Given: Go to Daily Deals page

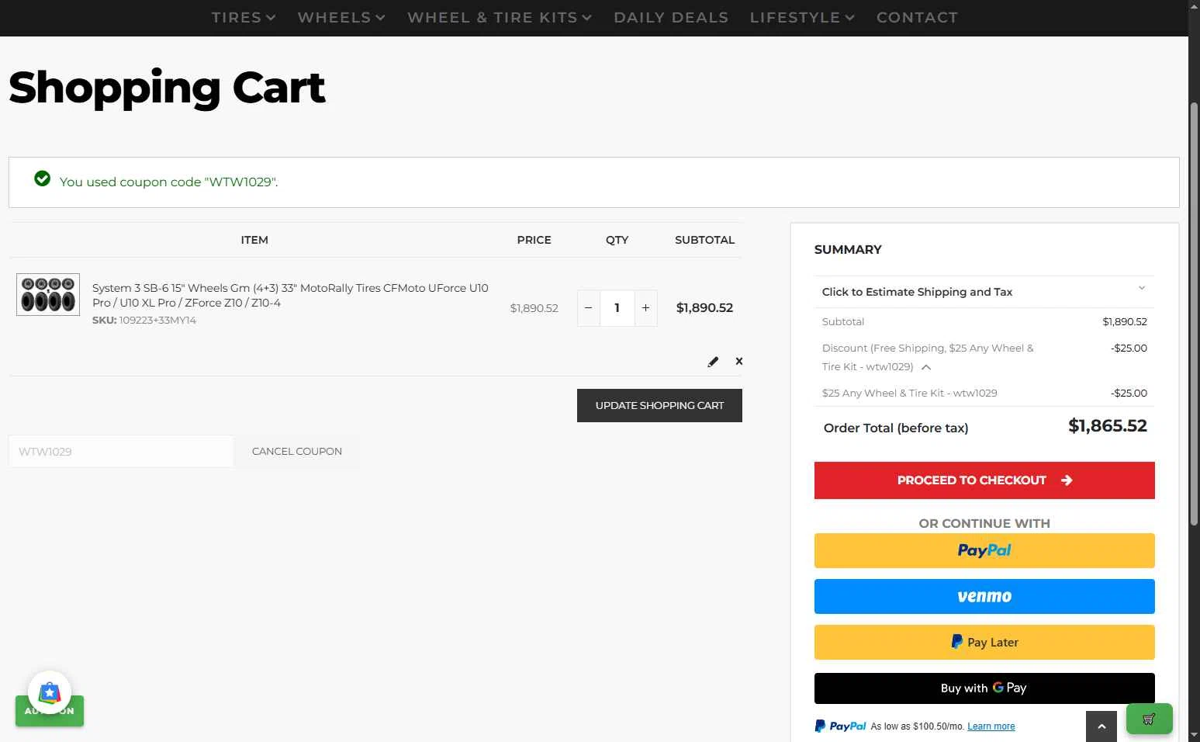Looking at the screenshot, I should pos(671,17).
